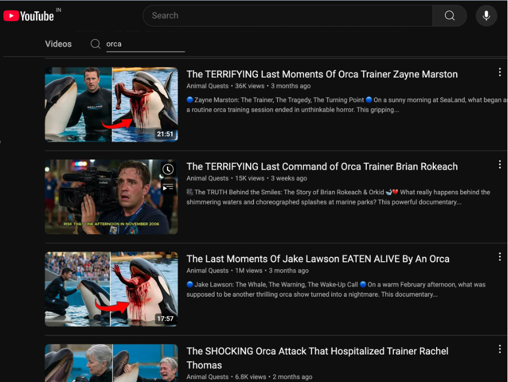Run search with magnifier button
Screen dimensions: 508x382
point(450,16)
